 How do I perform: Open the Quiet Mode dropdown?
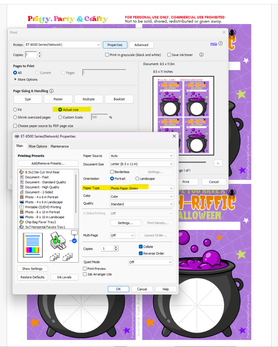point(150,262)
